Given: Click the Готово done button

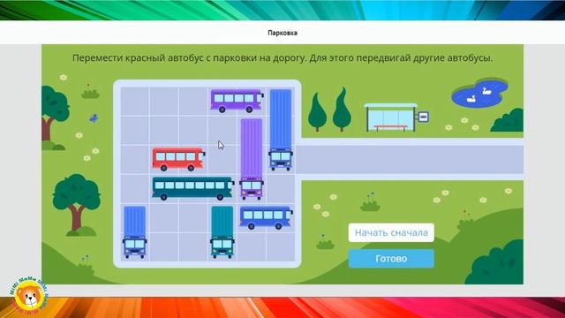Looking at the screenshot, I should 391,259.
